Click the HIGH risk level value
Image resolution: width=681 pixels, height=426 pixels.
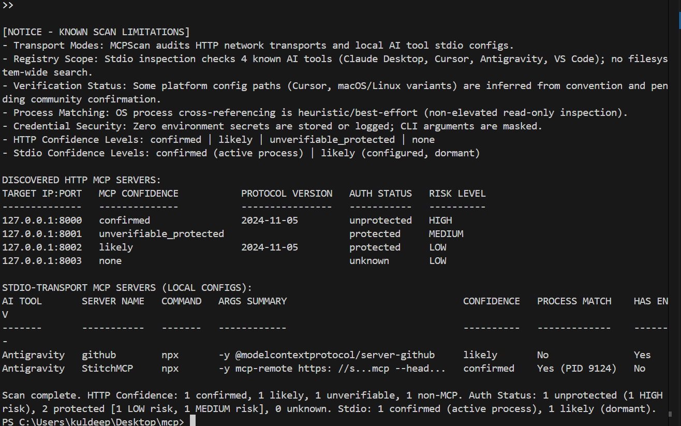coord(440,220)
